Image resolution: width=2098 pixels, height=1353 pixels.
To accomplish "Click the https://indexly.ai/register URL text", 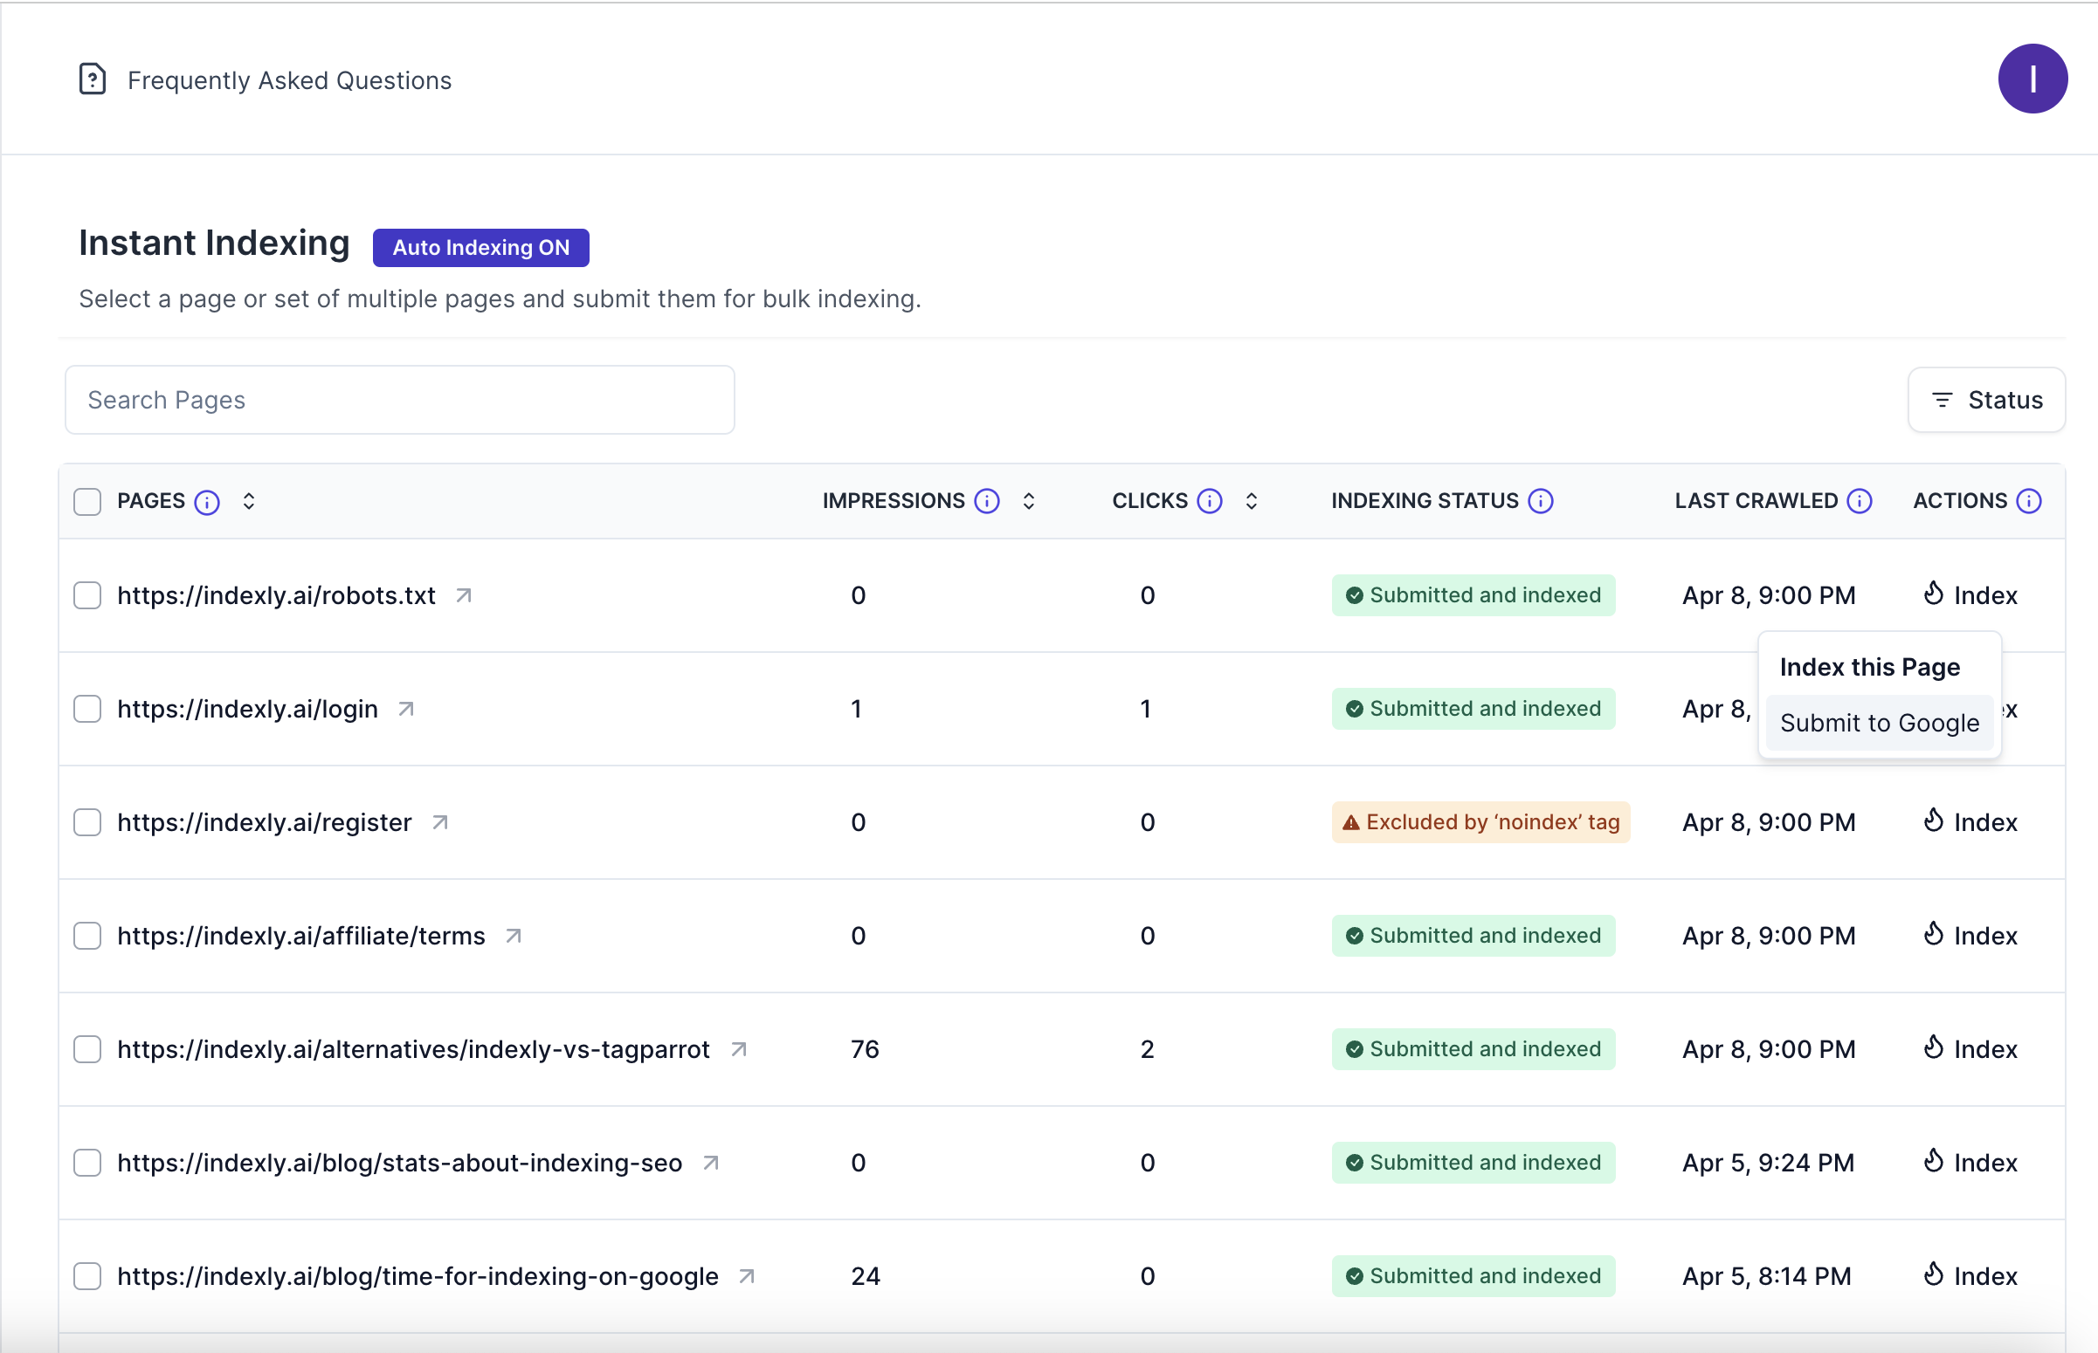I will (x=264, y=822).
